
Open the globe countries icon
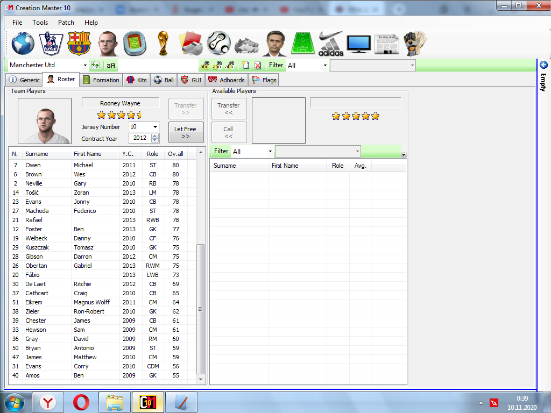(23, 43)
